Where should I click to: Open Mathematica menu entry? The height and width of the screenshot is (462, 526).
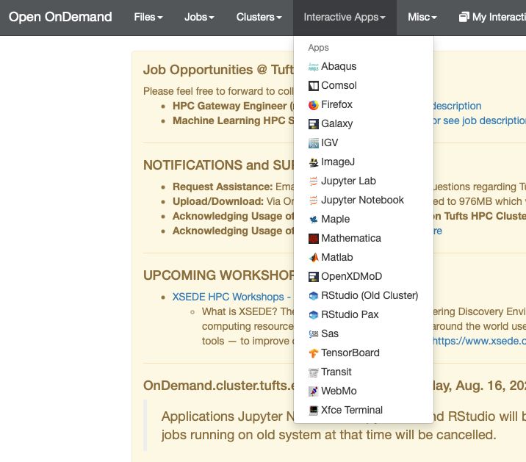pyautogui.click(x=364, y=239)
